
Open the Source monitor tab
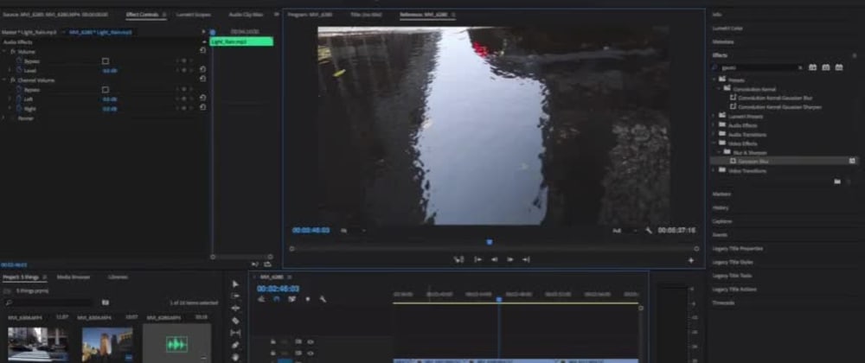(x=55, y=15)
